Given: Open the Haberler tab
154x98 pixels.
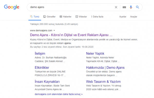Looking at the screenshot, I should tap(65, 17).
